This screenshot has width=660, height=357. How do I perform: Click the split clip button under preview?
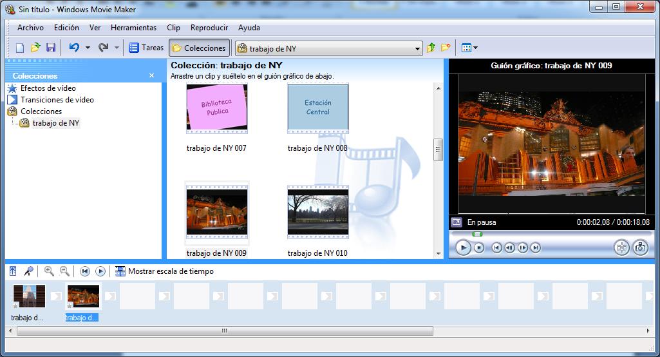pos(621,247)
